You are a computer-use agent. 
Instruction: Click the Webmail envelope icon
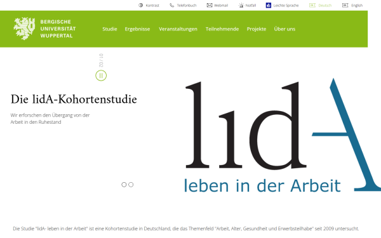point(210,5)
